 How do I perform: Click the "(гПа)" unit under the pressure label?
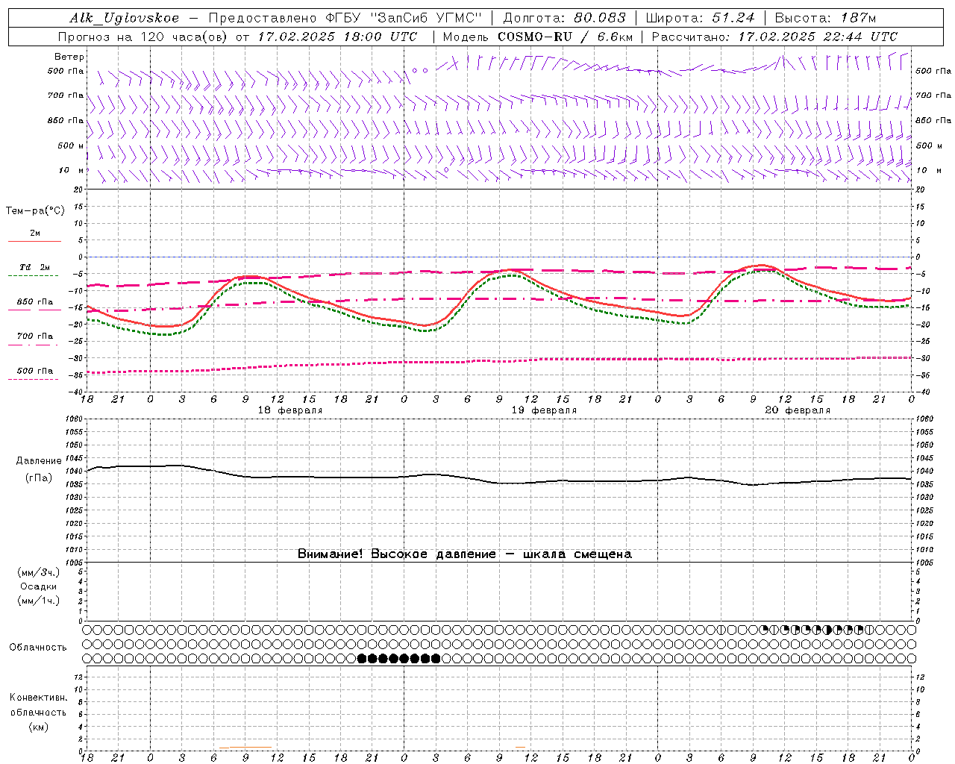[39, 477]
